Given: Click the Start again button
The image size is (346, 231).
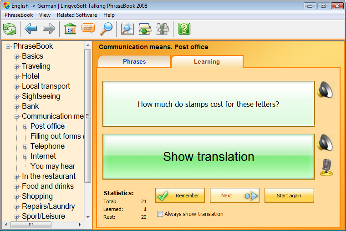Looking at the screenshot, I should coord(289,195).
